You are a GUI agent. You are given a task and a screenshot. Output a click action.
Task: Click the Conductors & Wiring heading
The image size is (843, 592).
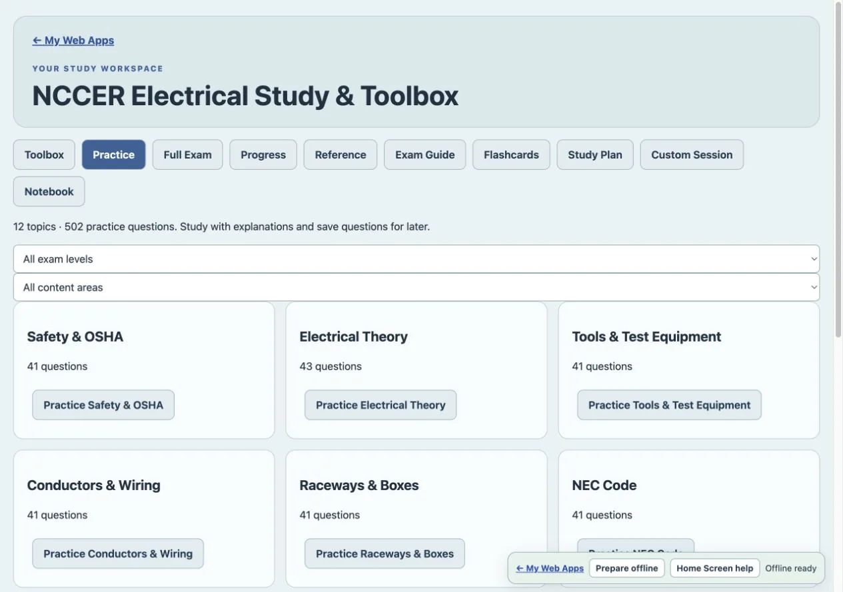click(x=94, y=485)
